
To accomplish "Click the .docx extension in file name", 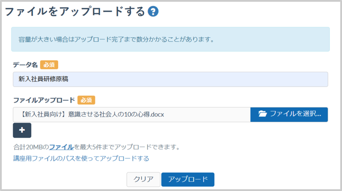I will (x=158, y=114).
